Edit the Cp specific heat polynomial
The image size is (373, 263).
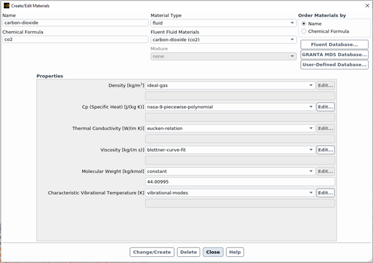click(x=325, y=107)
